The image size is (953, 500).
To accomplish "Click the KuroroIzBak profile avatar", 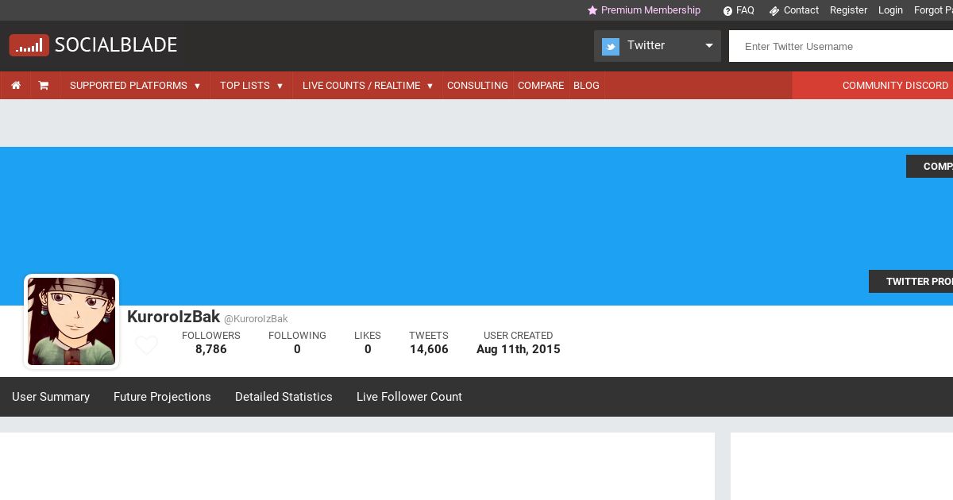I will click(x=71, y=321).
